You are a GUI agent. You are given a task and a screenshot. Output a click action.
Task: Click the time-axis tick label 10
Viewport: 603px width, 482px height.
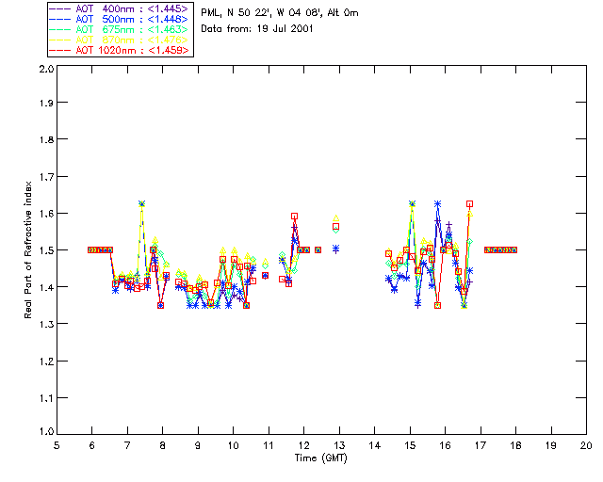point(233,445)
